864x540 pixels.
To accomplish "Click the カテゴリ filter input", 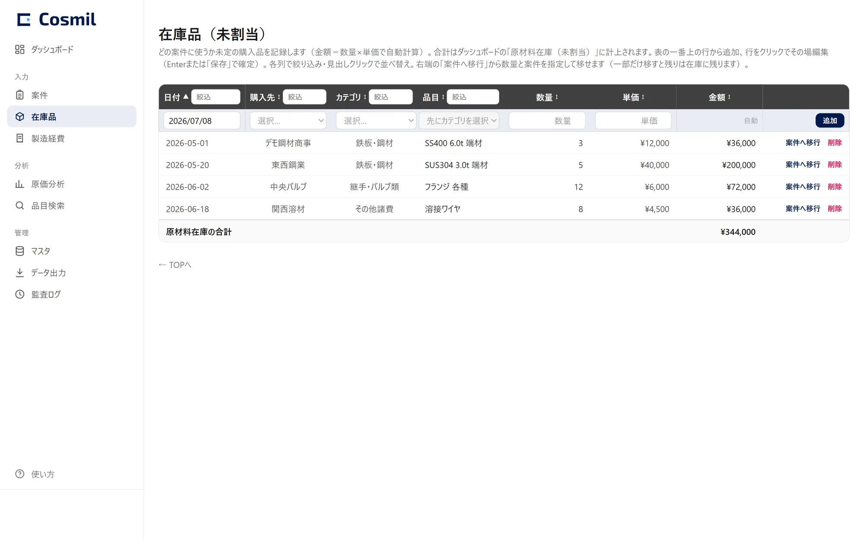I will coord(391,97).
